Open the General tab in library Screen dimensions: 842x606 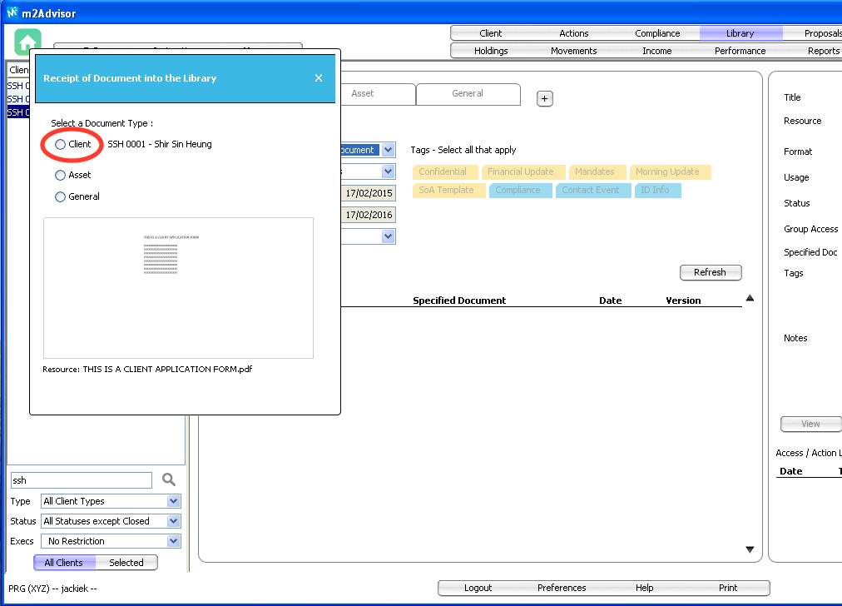coord(468,94)
